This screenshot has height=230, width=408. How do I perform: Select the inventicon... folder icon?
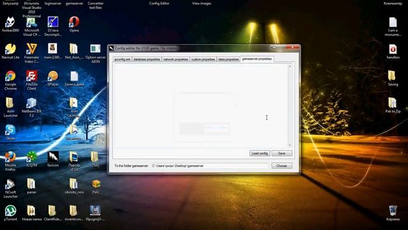tap(74, 211)
